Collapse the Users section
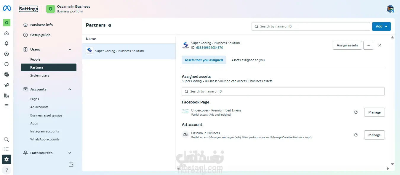400x175 pixels. click(x=70, y=49)
